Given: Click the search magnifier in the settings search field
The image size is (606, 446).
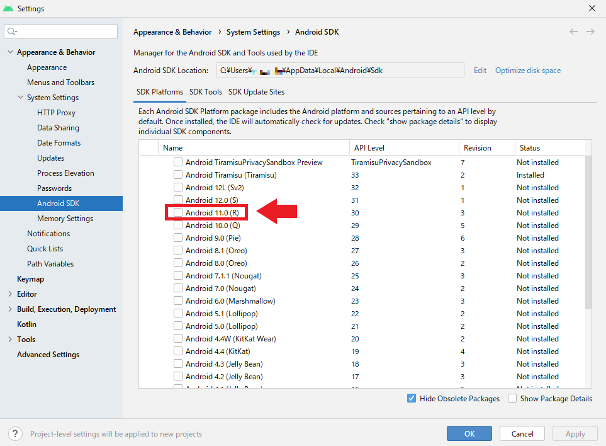Looking at the screenshot, I should (x=11, y=31).
